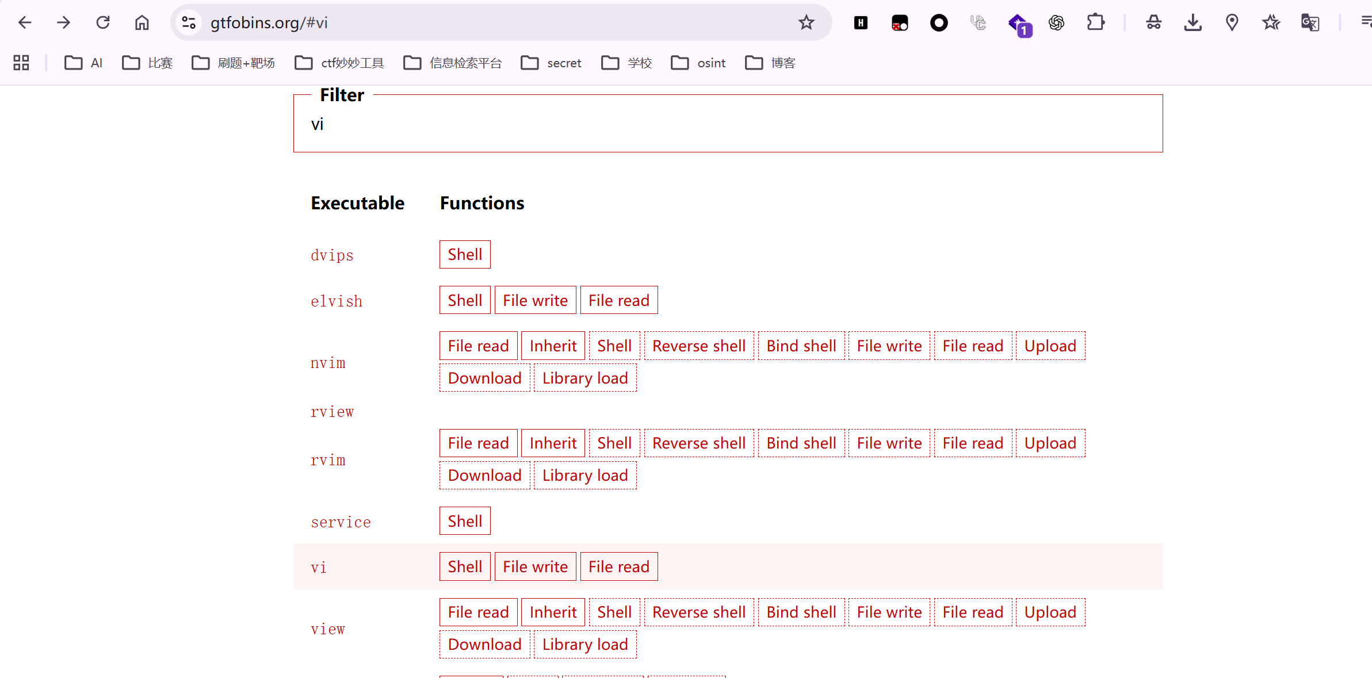
Task: Click the Filter input containing vi
Action: click(x=728, y=125)
